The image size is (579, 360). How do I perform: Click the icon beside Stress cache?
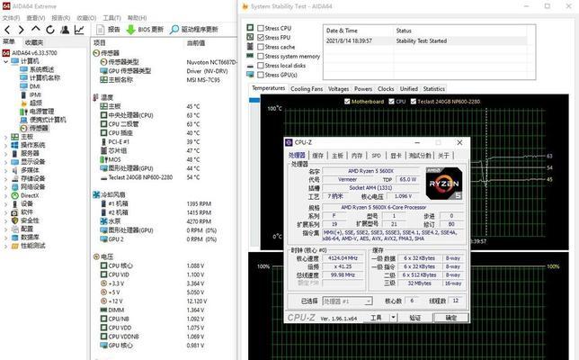tap(250, 47)
